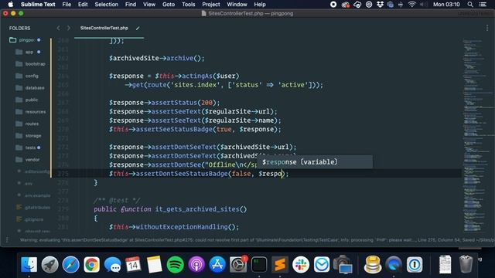This screenshot has width=495, height=278.
Task: Open the QuickTime Player icon in the dock
Action: click(394, 264)
